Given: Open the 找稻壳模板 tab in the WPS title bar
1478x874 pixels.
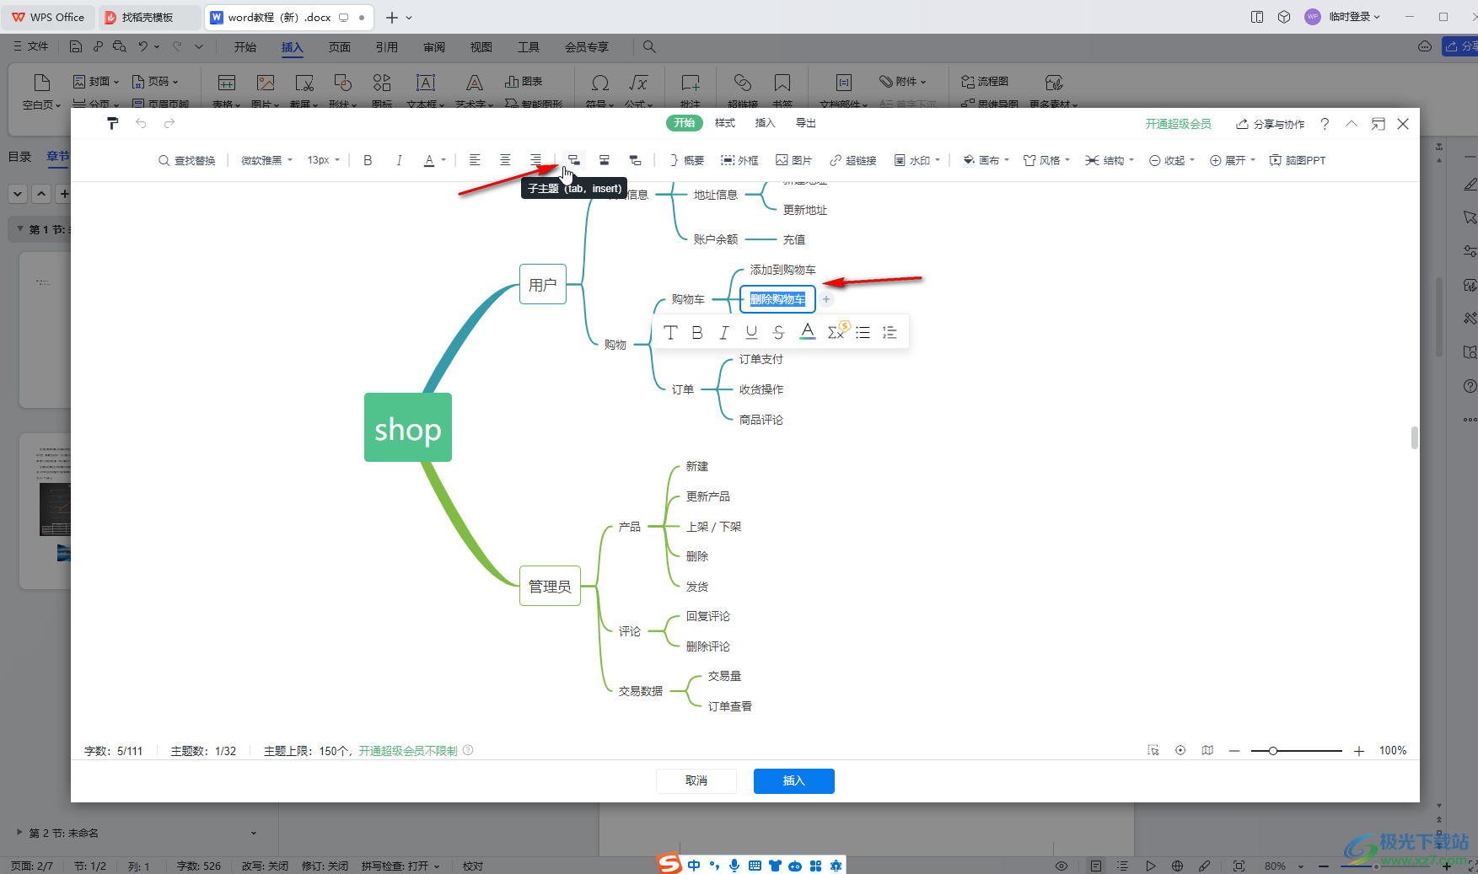Looking at the screenshot, I should pyautogui.click(x=148, y=17).
